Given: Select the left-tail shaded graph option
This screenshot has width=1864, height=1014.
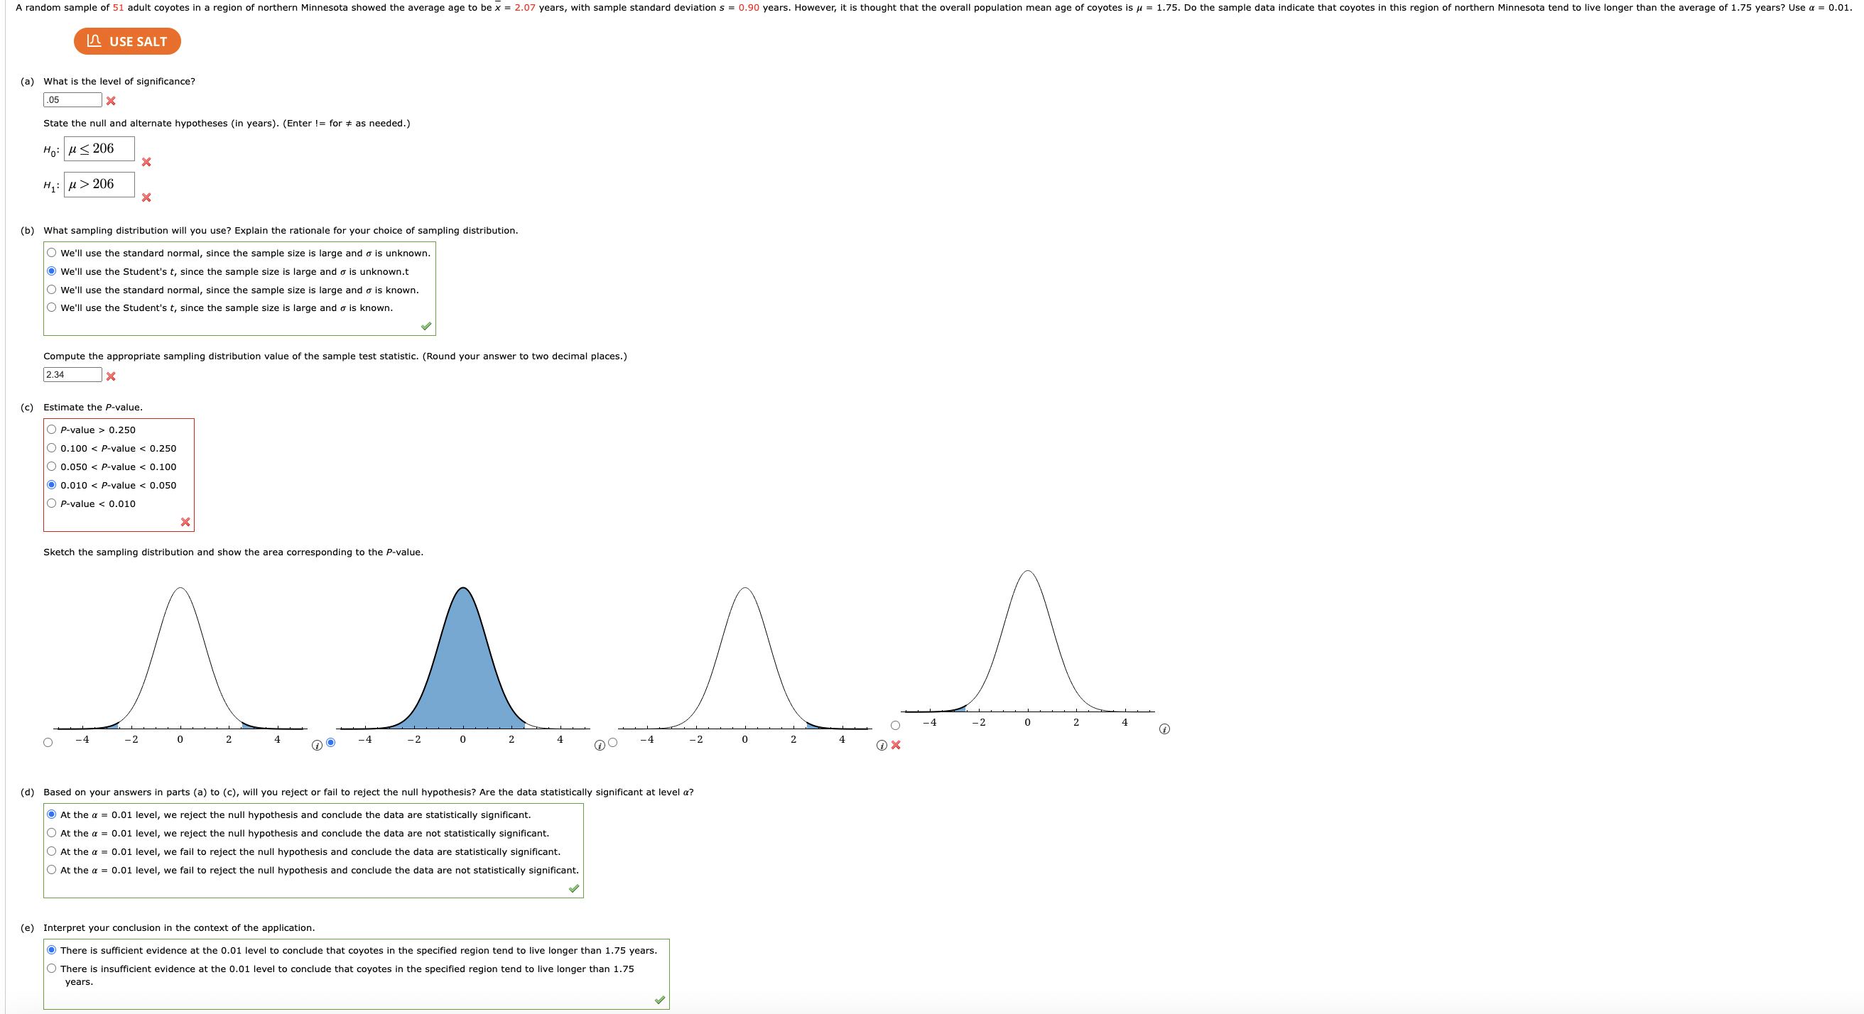Looking at the screenshot, I should 895,726.
